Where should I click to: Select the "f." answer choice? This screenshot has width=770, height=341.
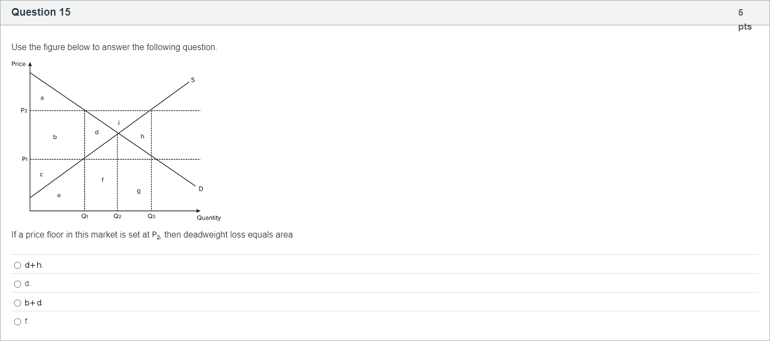click(18, 322)
